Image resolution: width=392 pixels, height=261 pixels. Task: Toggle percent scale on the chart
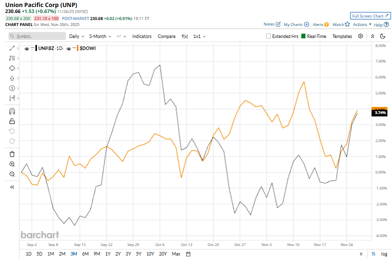(x=374, y=254)
